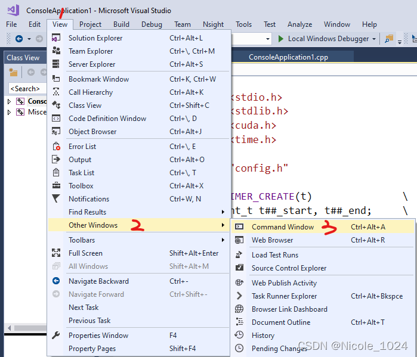417x357 pixels.
Task: Open the Window menu
Action: pyautogui.click(x=336, y=24)
